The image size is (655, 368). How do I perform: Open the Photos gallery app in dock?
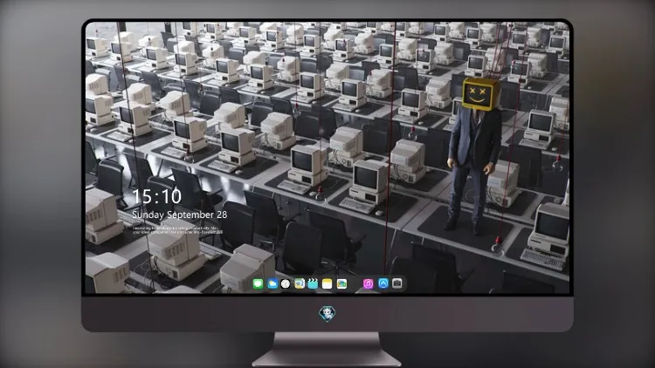(x=341, y=283)
